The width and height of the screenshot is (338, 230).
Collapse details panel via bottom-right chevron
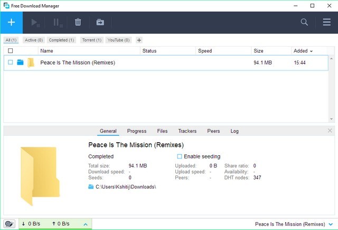330,224
